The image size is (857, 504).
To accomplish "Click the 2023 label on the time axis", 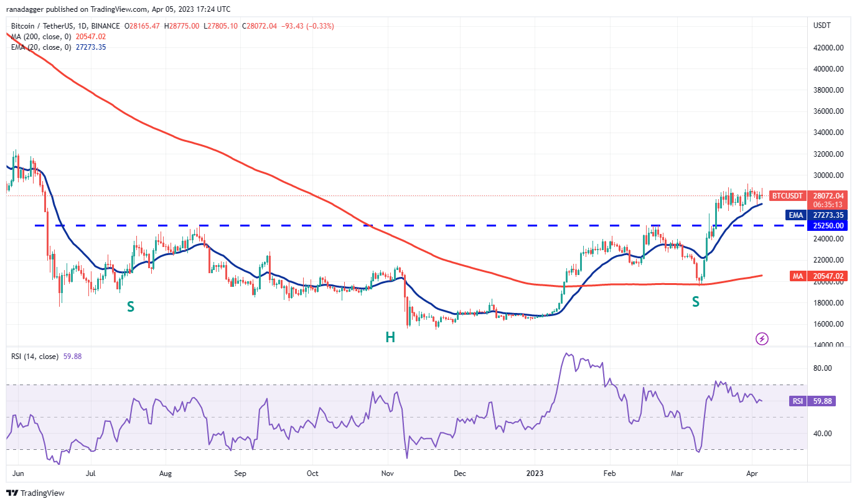I will [x=534, y=473].
